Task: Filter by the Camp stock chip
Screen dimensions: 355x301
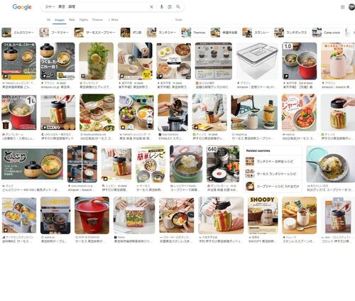Action: click(327, 33)
